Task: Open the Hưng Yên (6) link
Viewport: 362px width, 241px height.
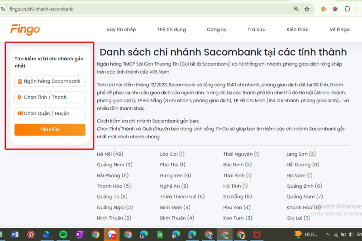Action: click(176, 175)
